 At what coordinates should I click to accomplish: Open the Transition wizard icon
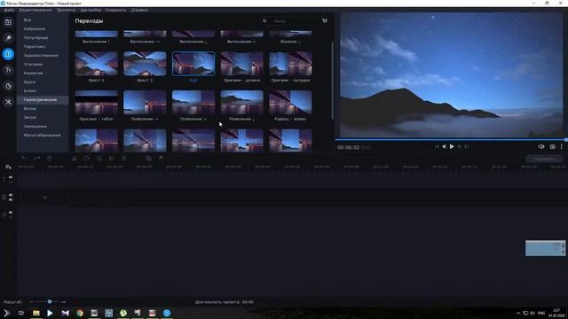[148, 159]
